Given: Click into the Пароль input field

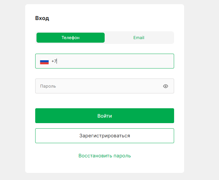Looking at the screenshot, I should [97, 86].
